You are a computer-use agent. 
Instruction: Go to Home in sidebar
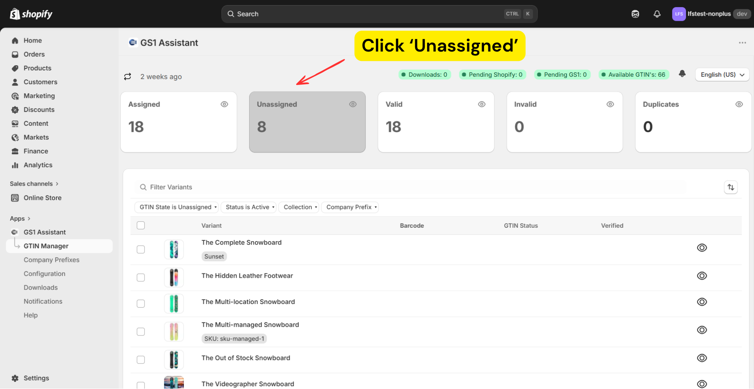[x=33, y=41]
